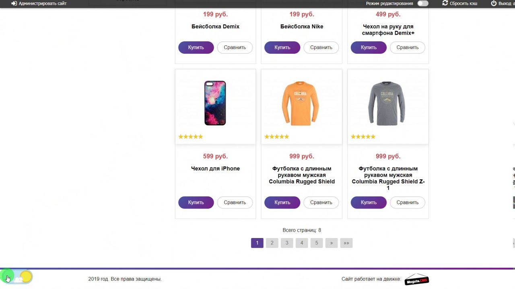
Task: Click the power icon next to Выход
Action: click(x=494, y=3)
